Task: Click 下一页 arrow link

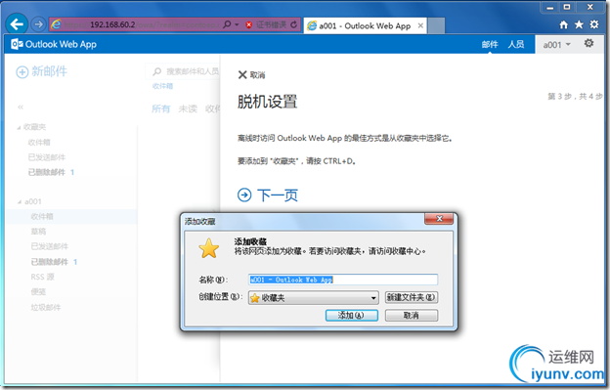Action: click(268, 195)
